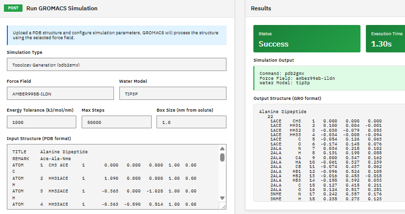Viewport: 405px width, 214px height.
Task: Click the Input Structure scrollbar thumb
Action: click(222, 157)
